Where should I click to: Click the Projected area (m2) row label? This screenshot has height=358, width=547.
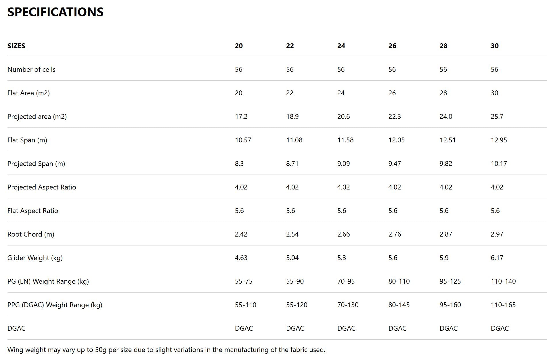(37, 117)
